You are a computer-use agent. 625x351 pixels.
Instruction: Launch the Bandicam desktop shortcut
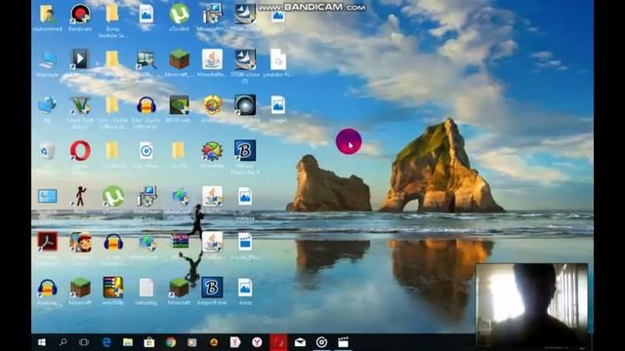pos(80,14)
